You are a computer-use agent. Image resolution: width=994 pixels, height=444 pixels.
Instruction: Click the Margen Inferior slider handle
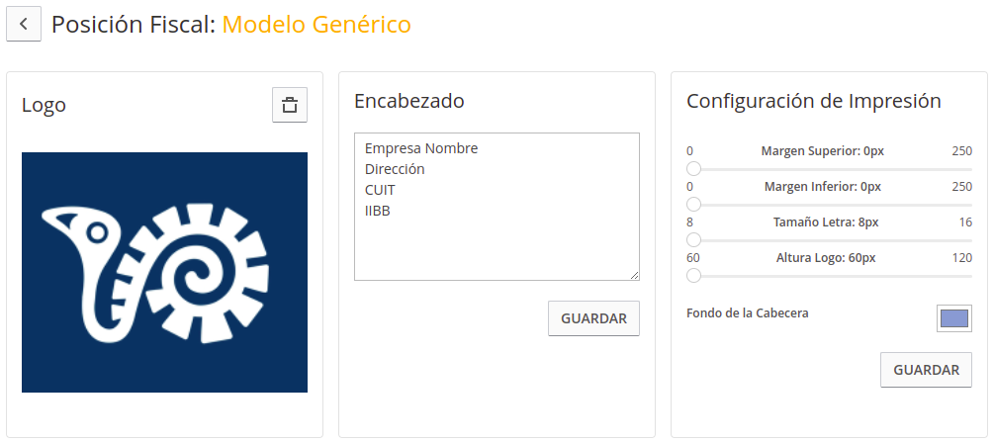click(694, 205)
